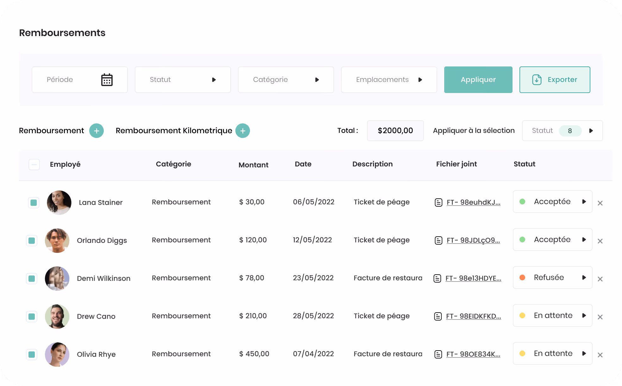Add a new Remboursement with plus icon
Image resolution: width=622 pixels, height=386 pixels.
point(96,131)
